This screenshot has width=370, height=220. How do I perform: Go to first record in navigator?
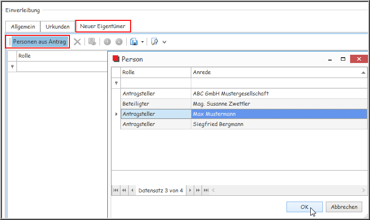coord(116,190)
